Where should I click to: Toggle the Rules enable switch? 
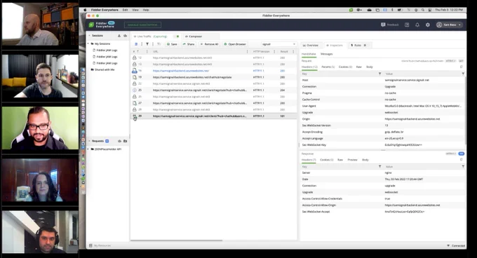tap(365, 46)
